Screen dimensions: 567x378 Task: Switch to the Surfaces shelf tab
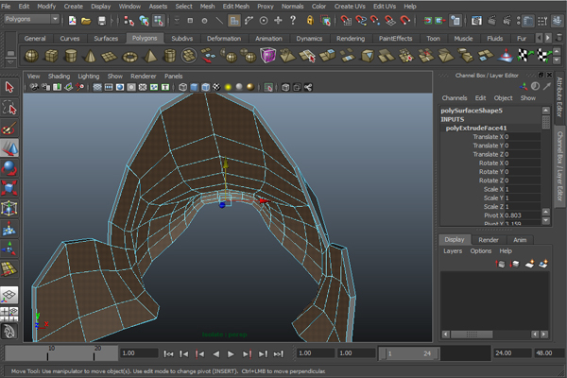click(106, 39)
